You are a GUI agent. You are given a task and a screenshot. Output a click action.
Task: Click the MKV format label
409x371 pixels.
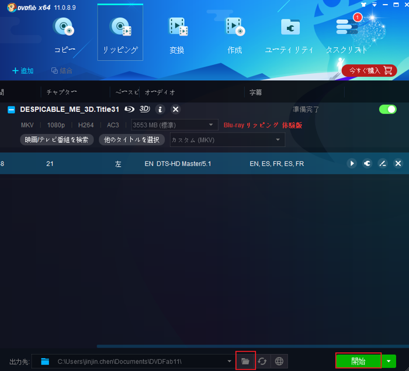[27, 125]
